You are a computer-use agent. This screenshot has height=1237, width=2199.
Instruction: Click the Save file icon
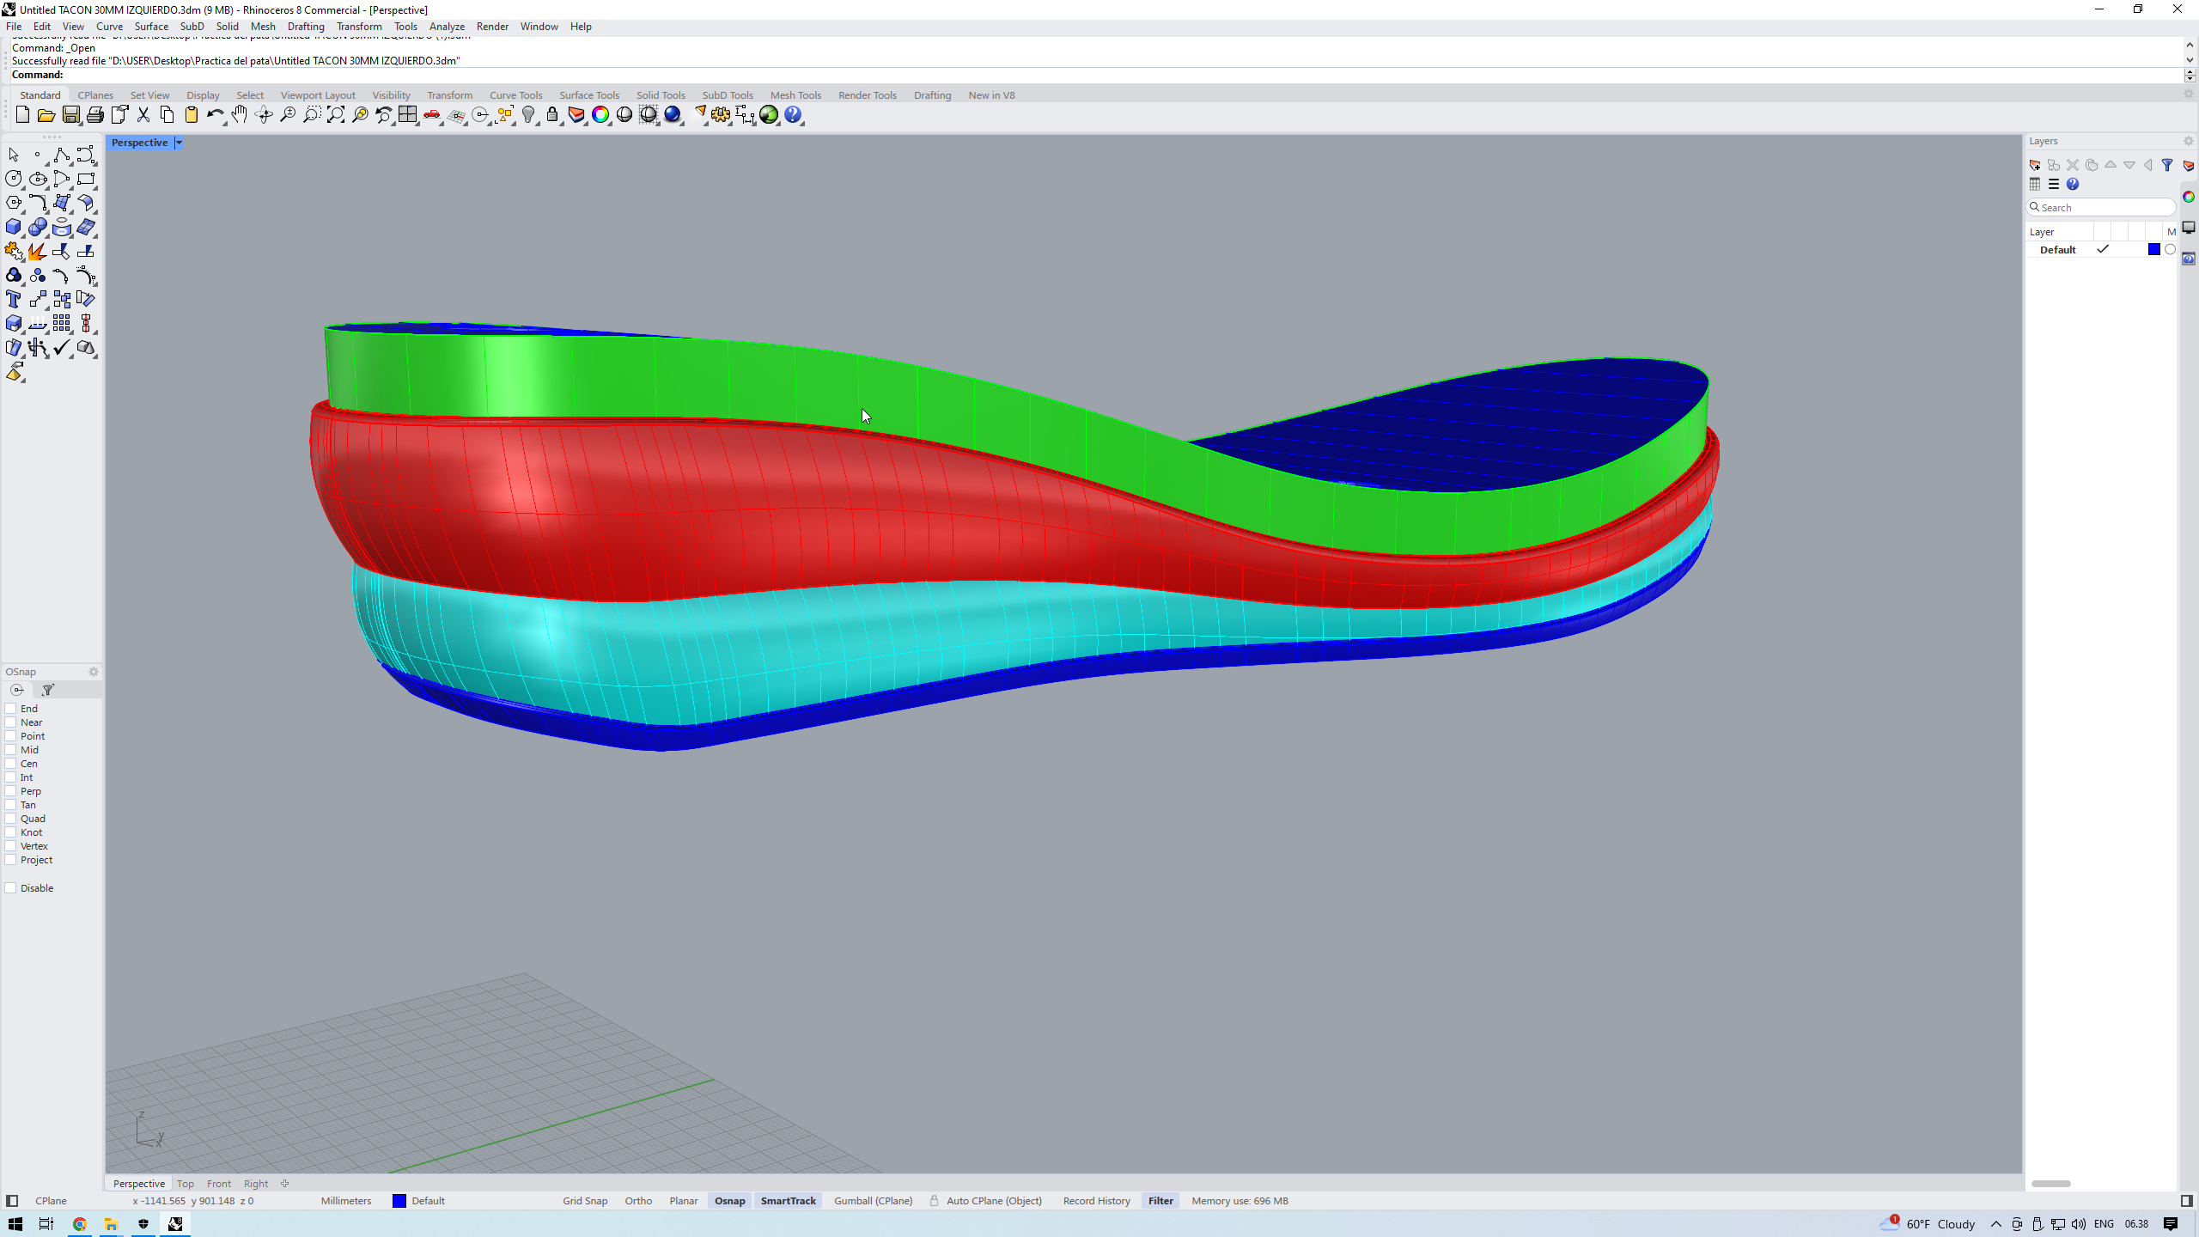coord(70,115)
